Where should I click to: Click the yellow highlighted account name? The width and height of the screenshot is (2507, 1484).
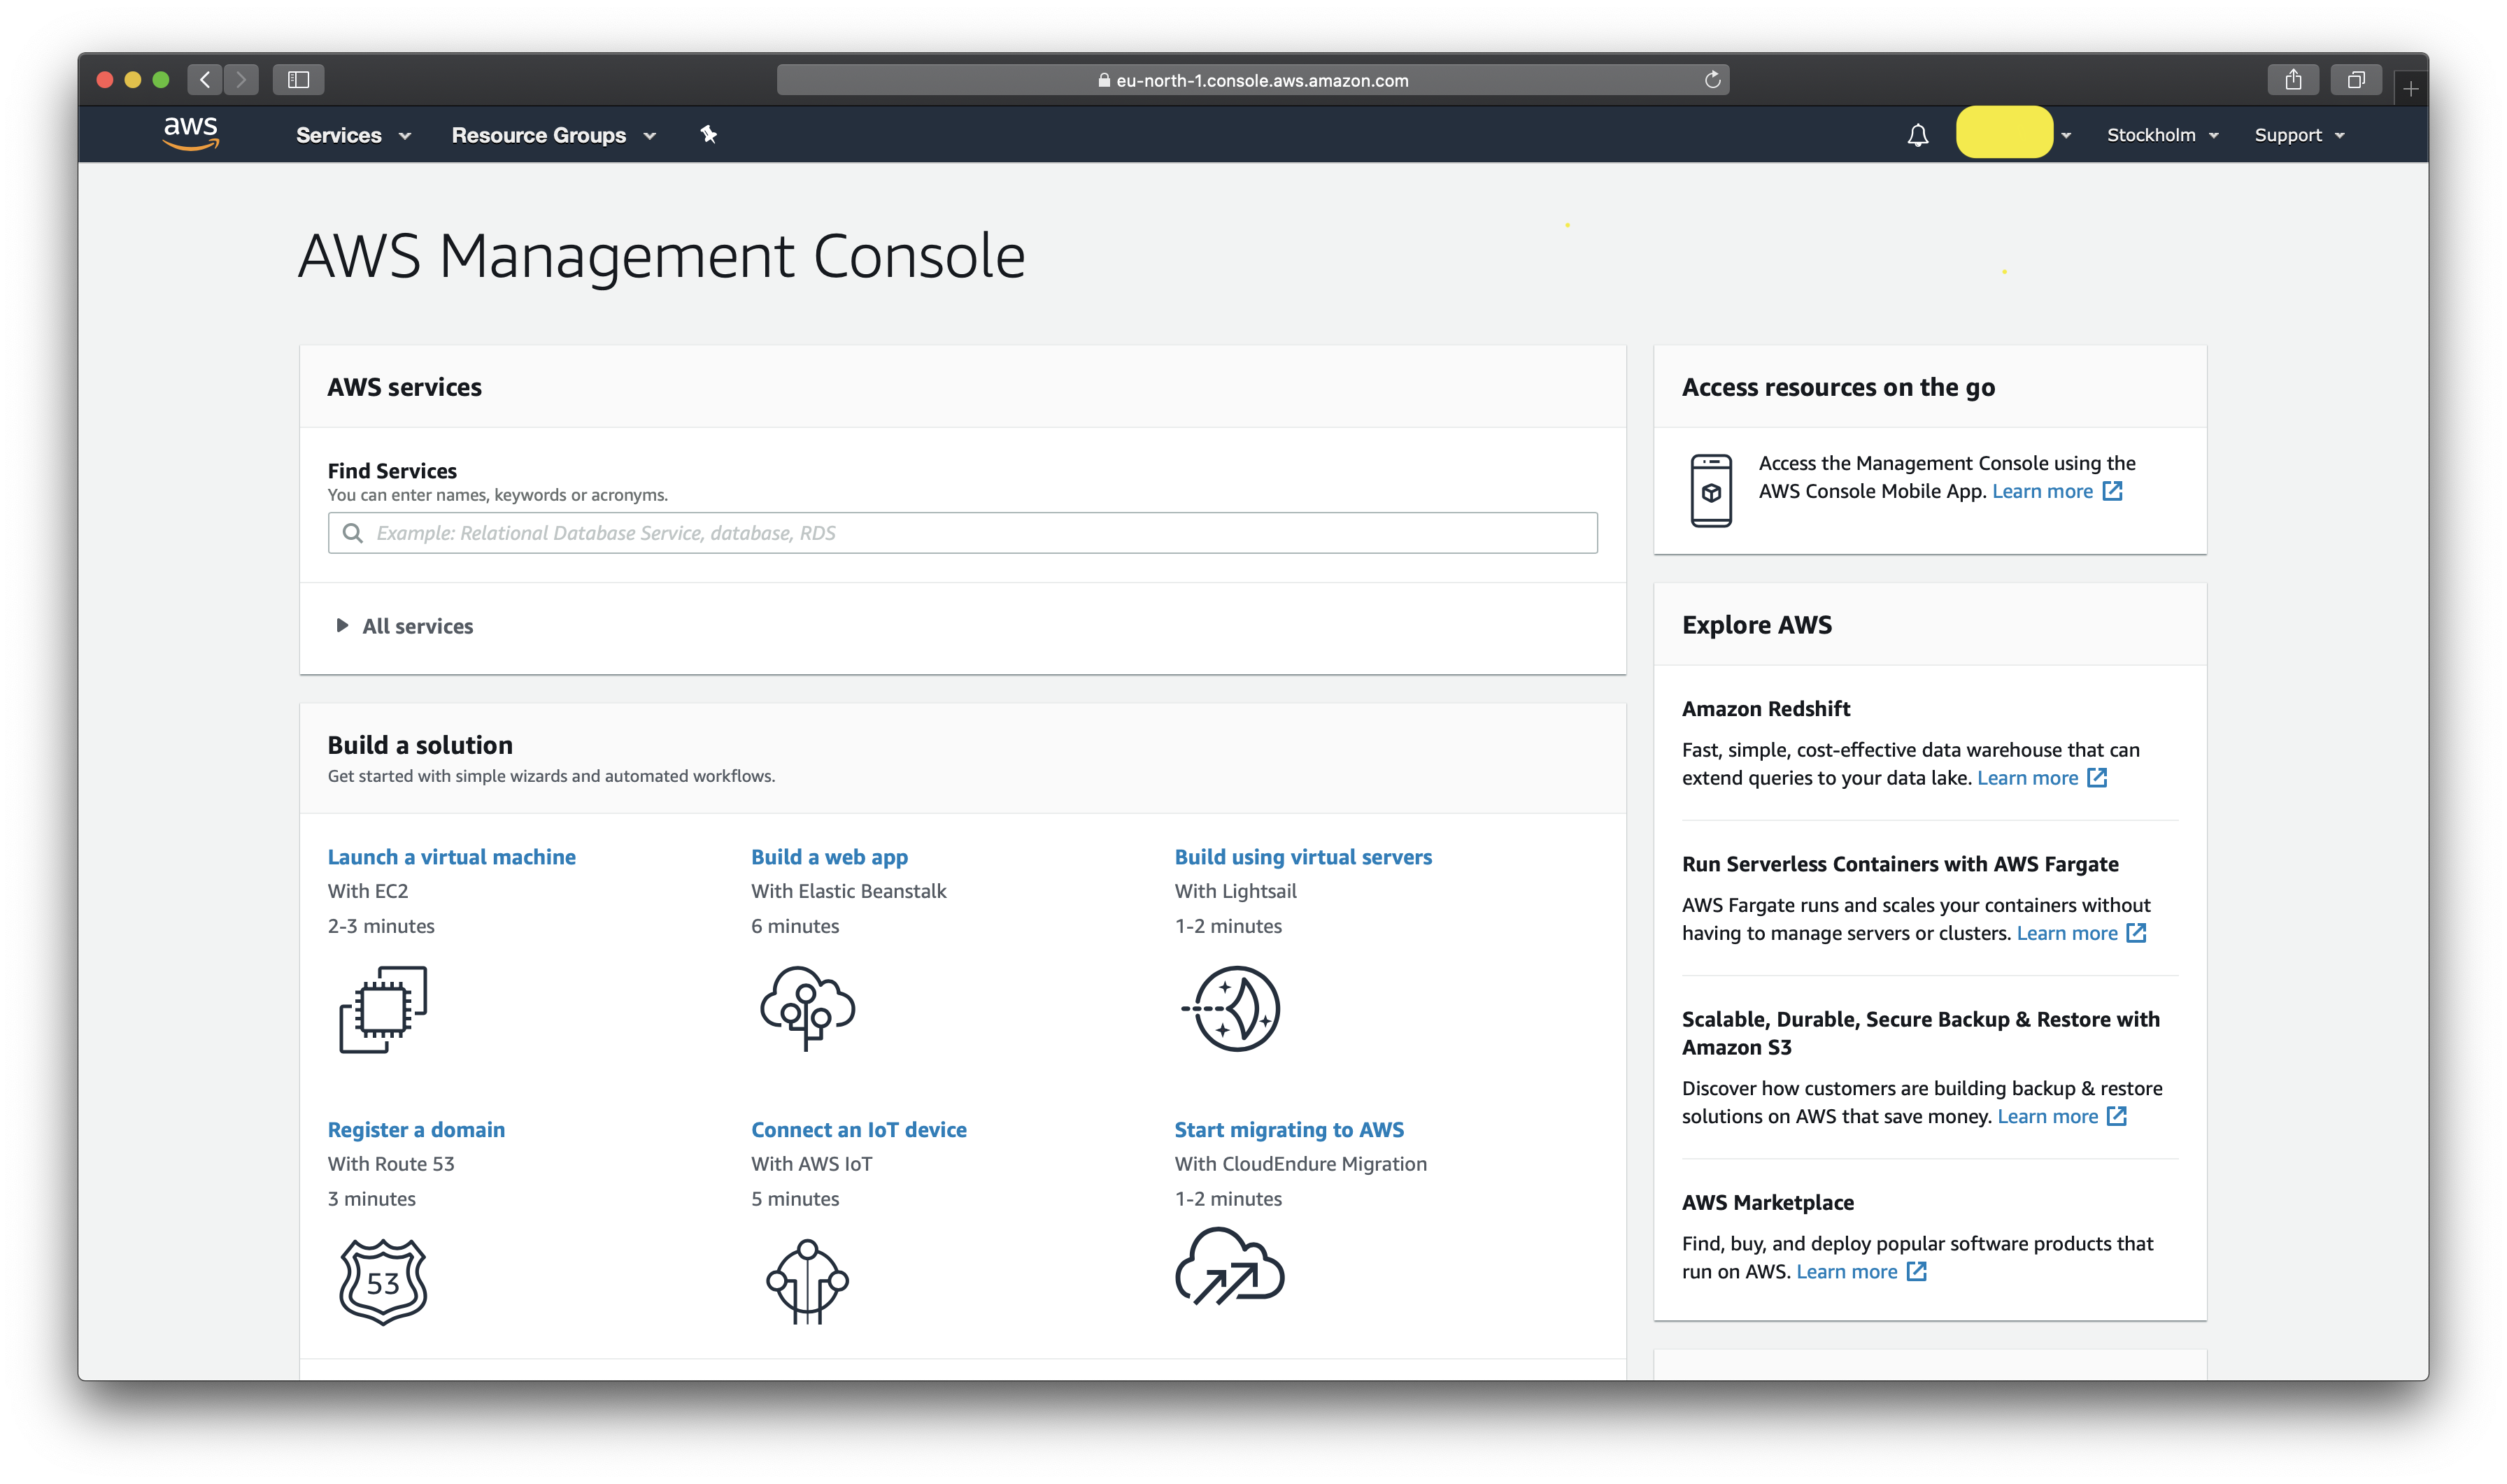click(x=2004, y=132)
